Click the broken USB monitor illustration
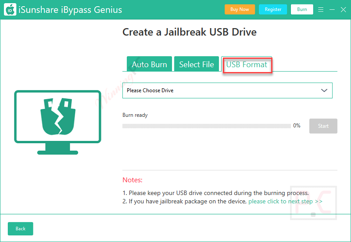Viewport: 351px width, 242px height. (57, 123)
